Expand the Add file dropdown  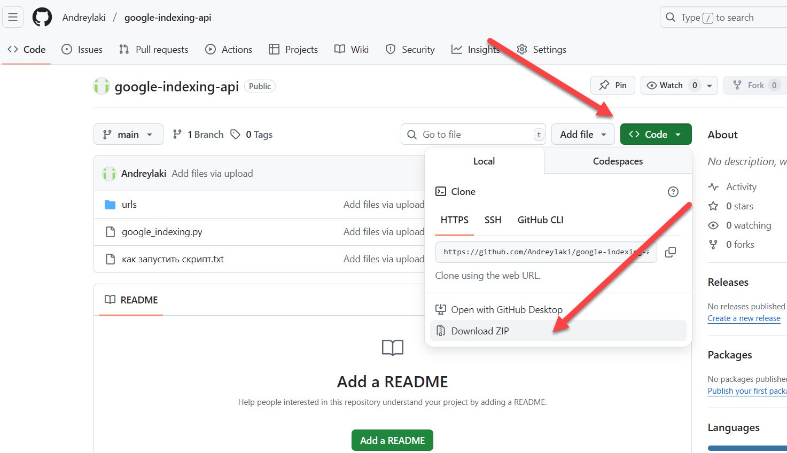[583, 135]
